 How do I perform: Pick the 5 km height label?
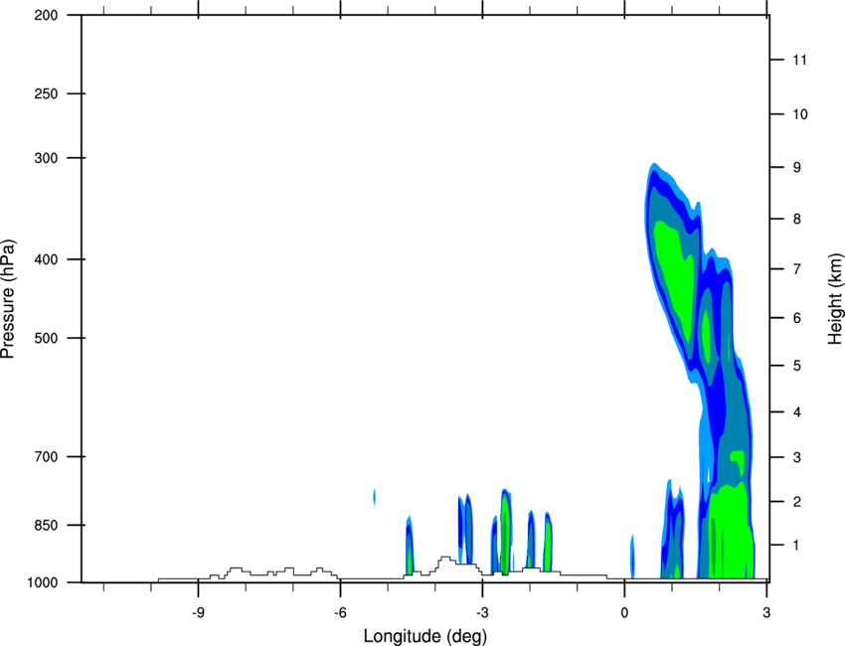pos(797,366)
